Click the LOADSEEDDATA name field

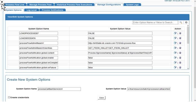pos(39,38)
